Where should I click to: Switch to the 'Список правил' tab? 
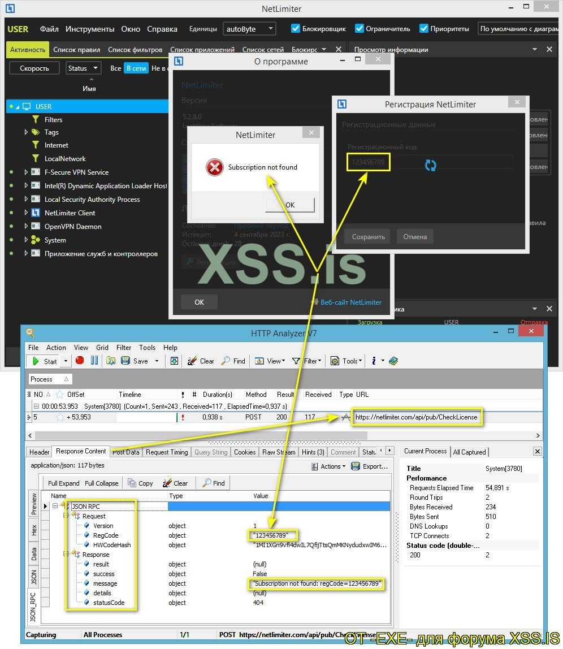(76, 50)
